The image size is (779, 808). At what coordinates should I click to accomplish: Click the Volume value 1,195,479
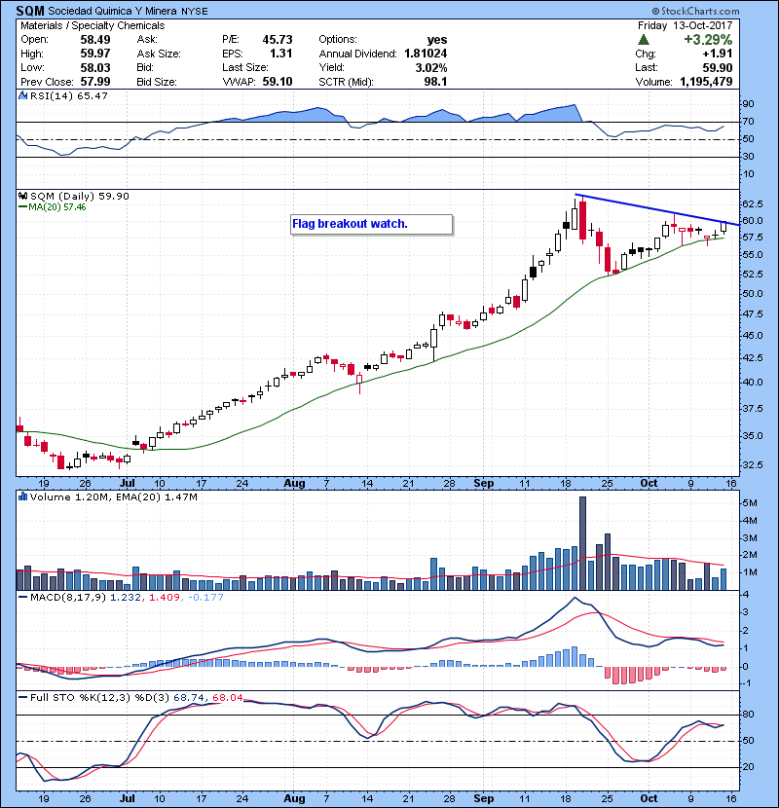[x=706, y=82]
